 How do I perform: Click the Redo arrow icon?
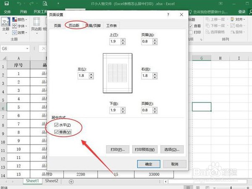point(31,3)
